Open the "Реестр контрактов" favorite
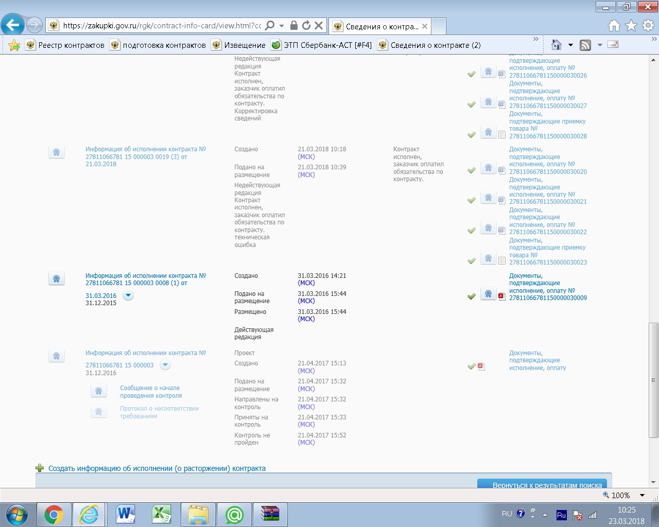 [65, 45]
